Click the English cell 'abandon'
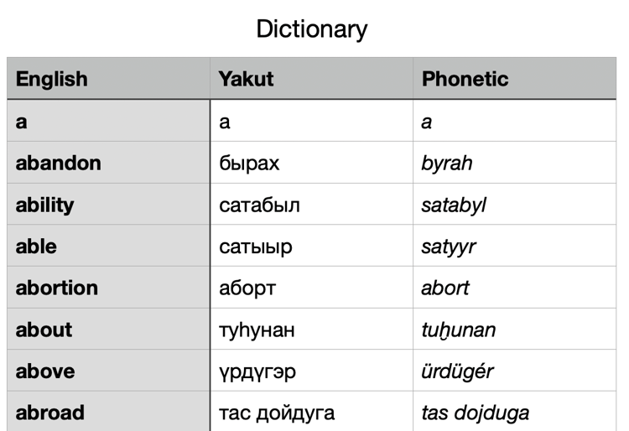Screen dimensions: 629x431 (58, 163)
